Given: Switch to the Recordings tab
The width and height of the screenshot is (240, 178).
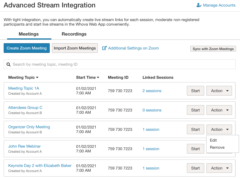Looking at the screenshot, I should (x=74, y=34).
